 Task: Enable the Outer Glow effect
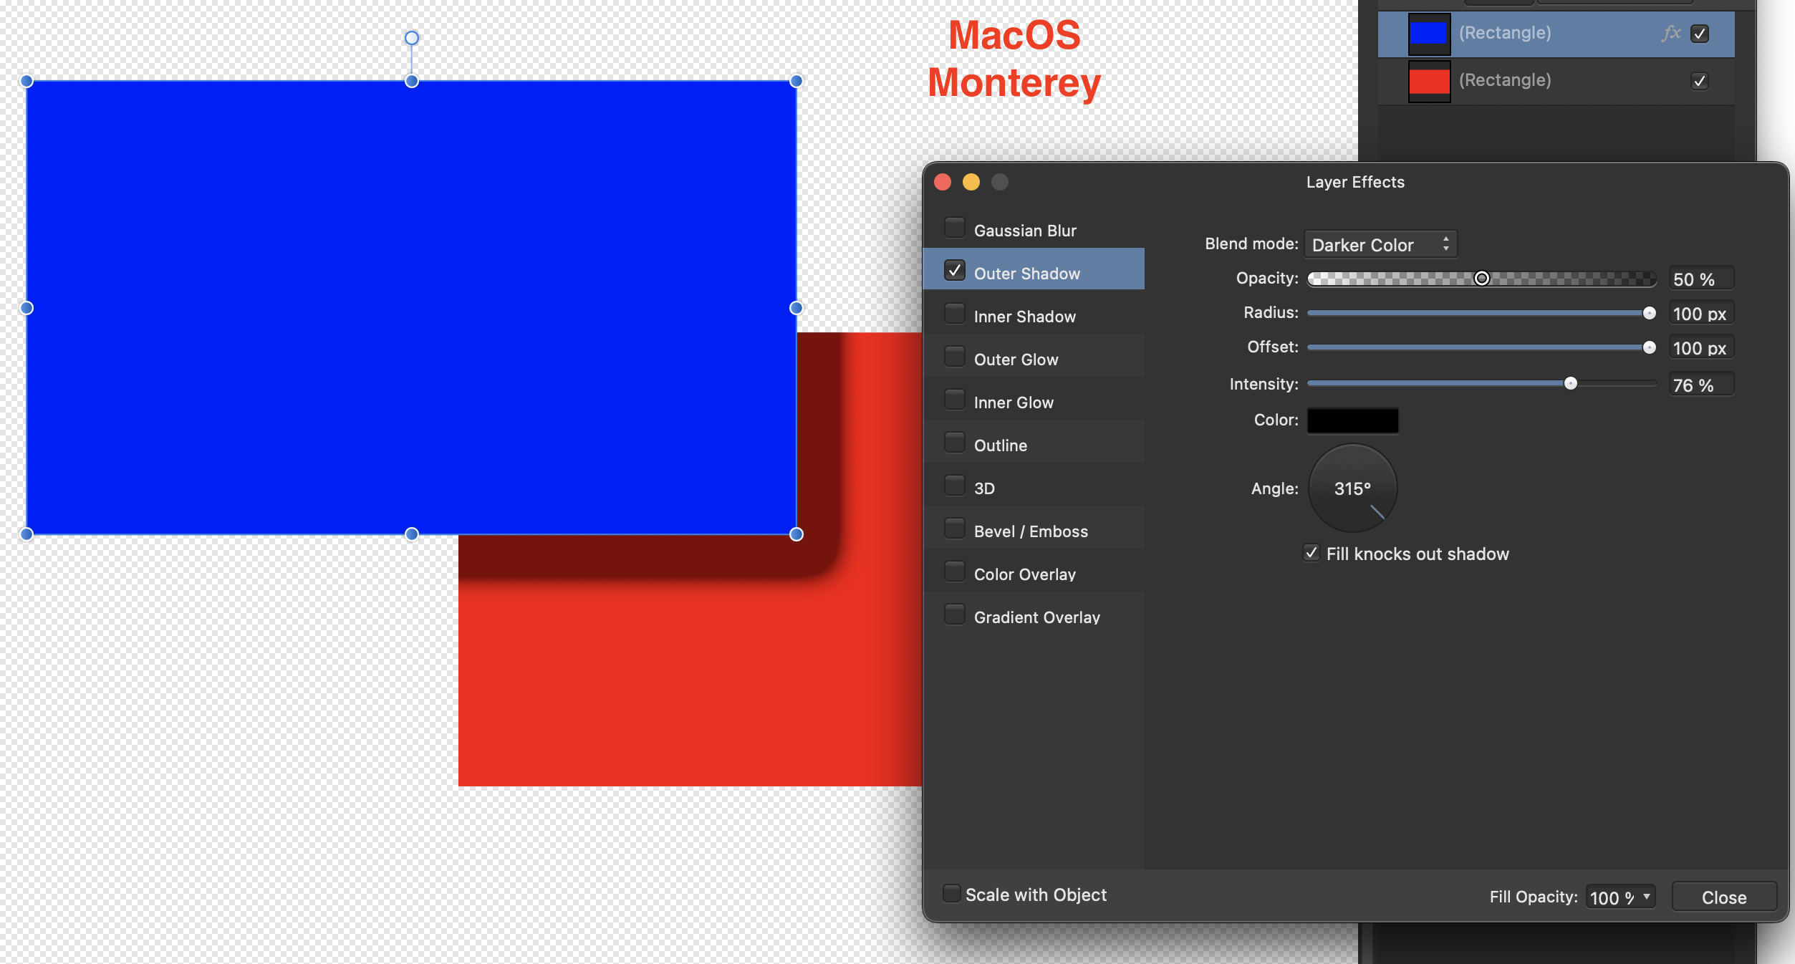coord(955,356)
